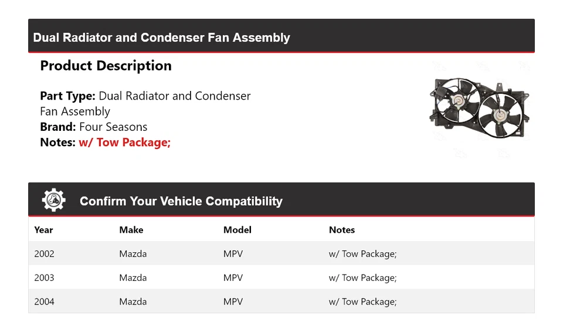Select the Product Description heading
This screenshot has height=332, width=563.
106,66
